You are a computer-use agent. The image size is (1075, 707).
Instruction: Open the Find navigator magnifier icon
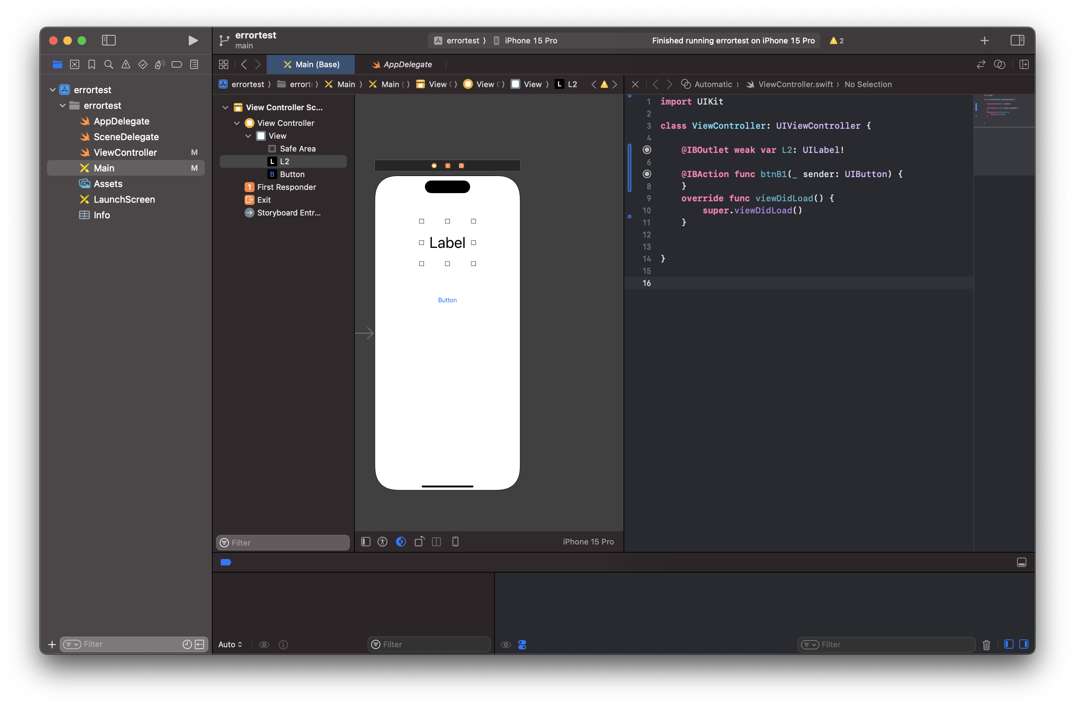click(108, 65)
